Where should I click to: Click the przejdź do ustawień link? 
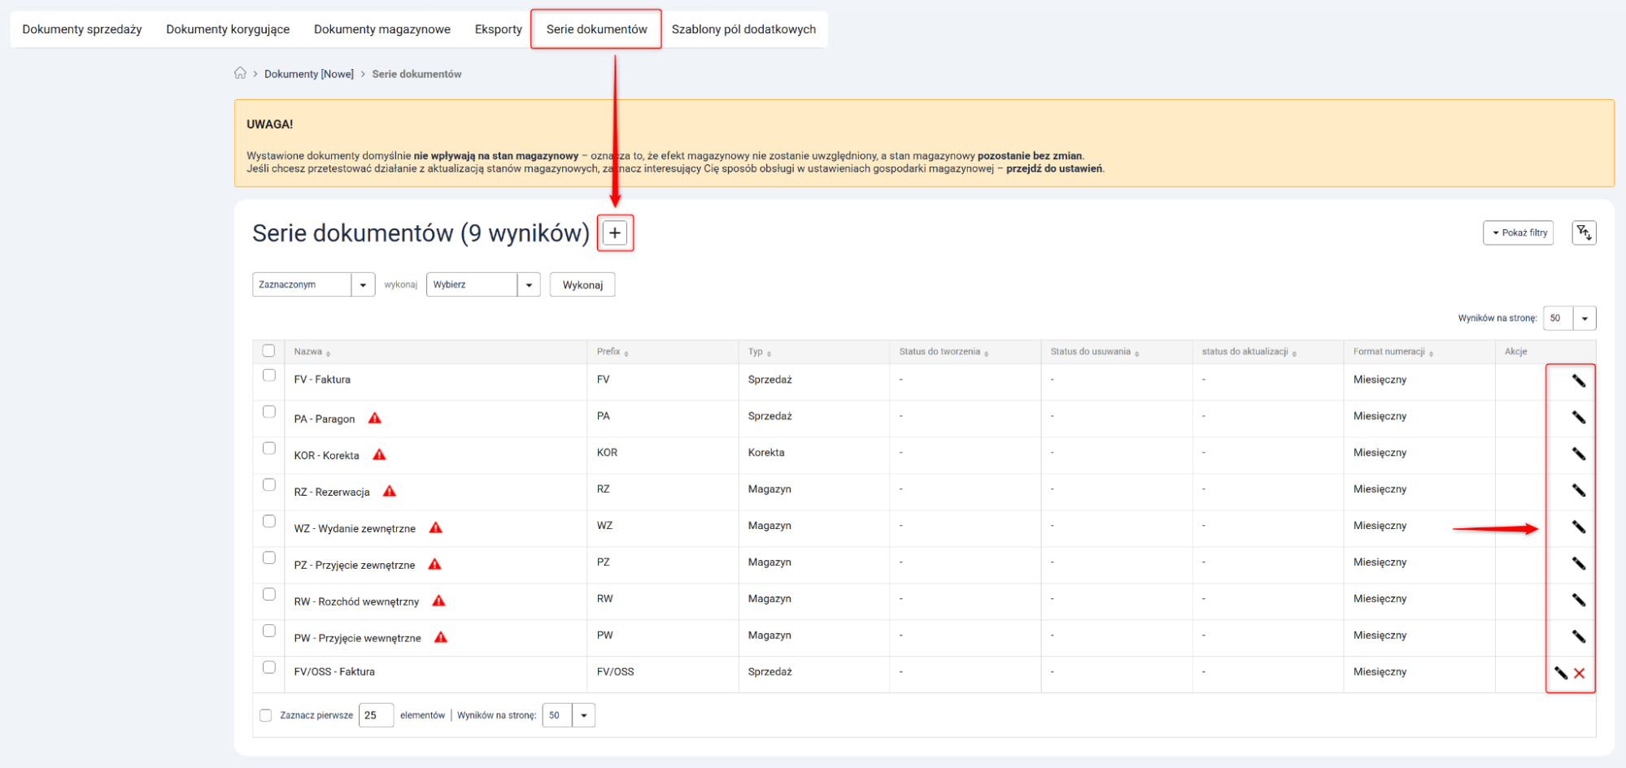click(1054, 169)
